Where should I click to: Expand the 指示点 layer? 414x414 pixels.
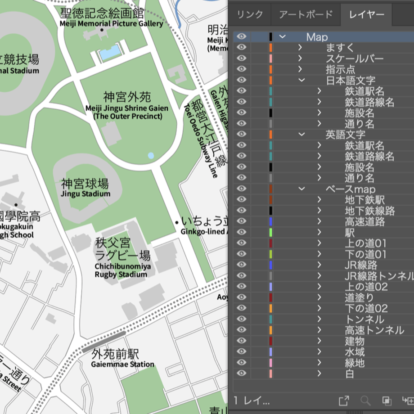300,69
